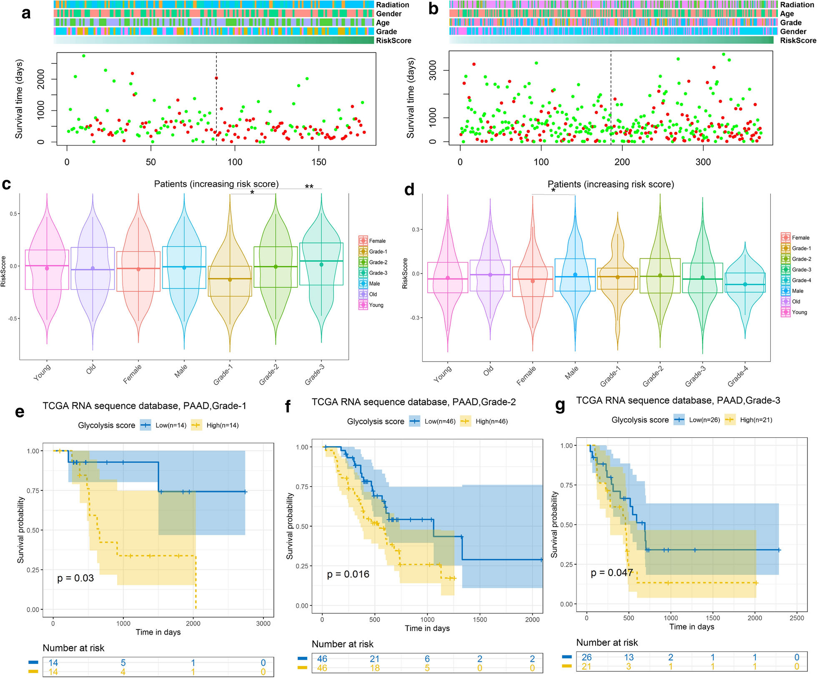817x678 pixels.
Task: Click the 'p = 0.03' text in panel e
Action: tap(75, 578)
